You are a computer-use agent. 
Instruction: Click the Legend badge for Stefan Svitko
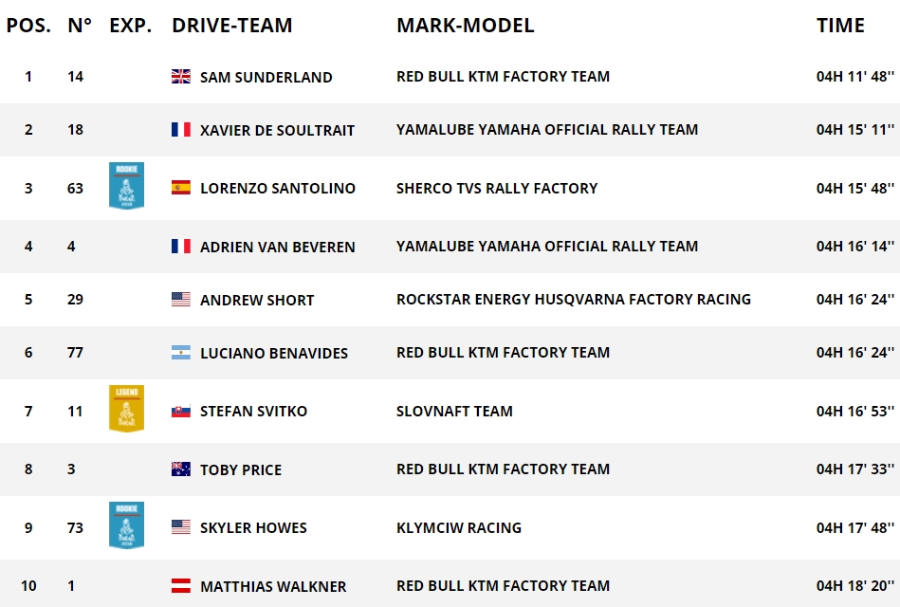126,409
